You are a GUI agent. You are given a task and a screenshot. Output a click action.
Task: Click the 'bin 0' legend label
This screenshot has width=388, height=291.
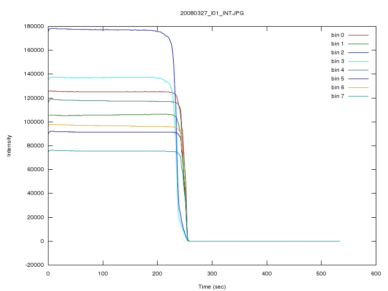click(338, 35)
